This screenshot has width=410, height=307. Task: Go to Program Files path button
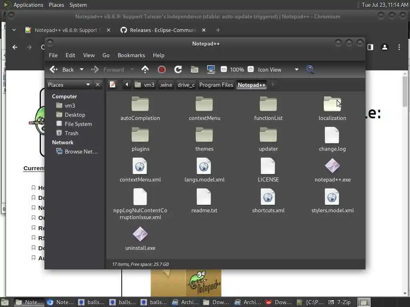[216, 85]
